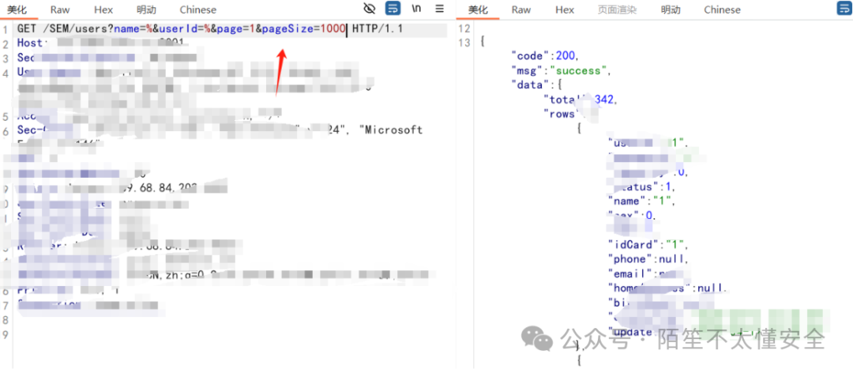This screenshot has width=853, height=373.
Task: Select the 美化 tab in request pane
Action: pos(16,9)
